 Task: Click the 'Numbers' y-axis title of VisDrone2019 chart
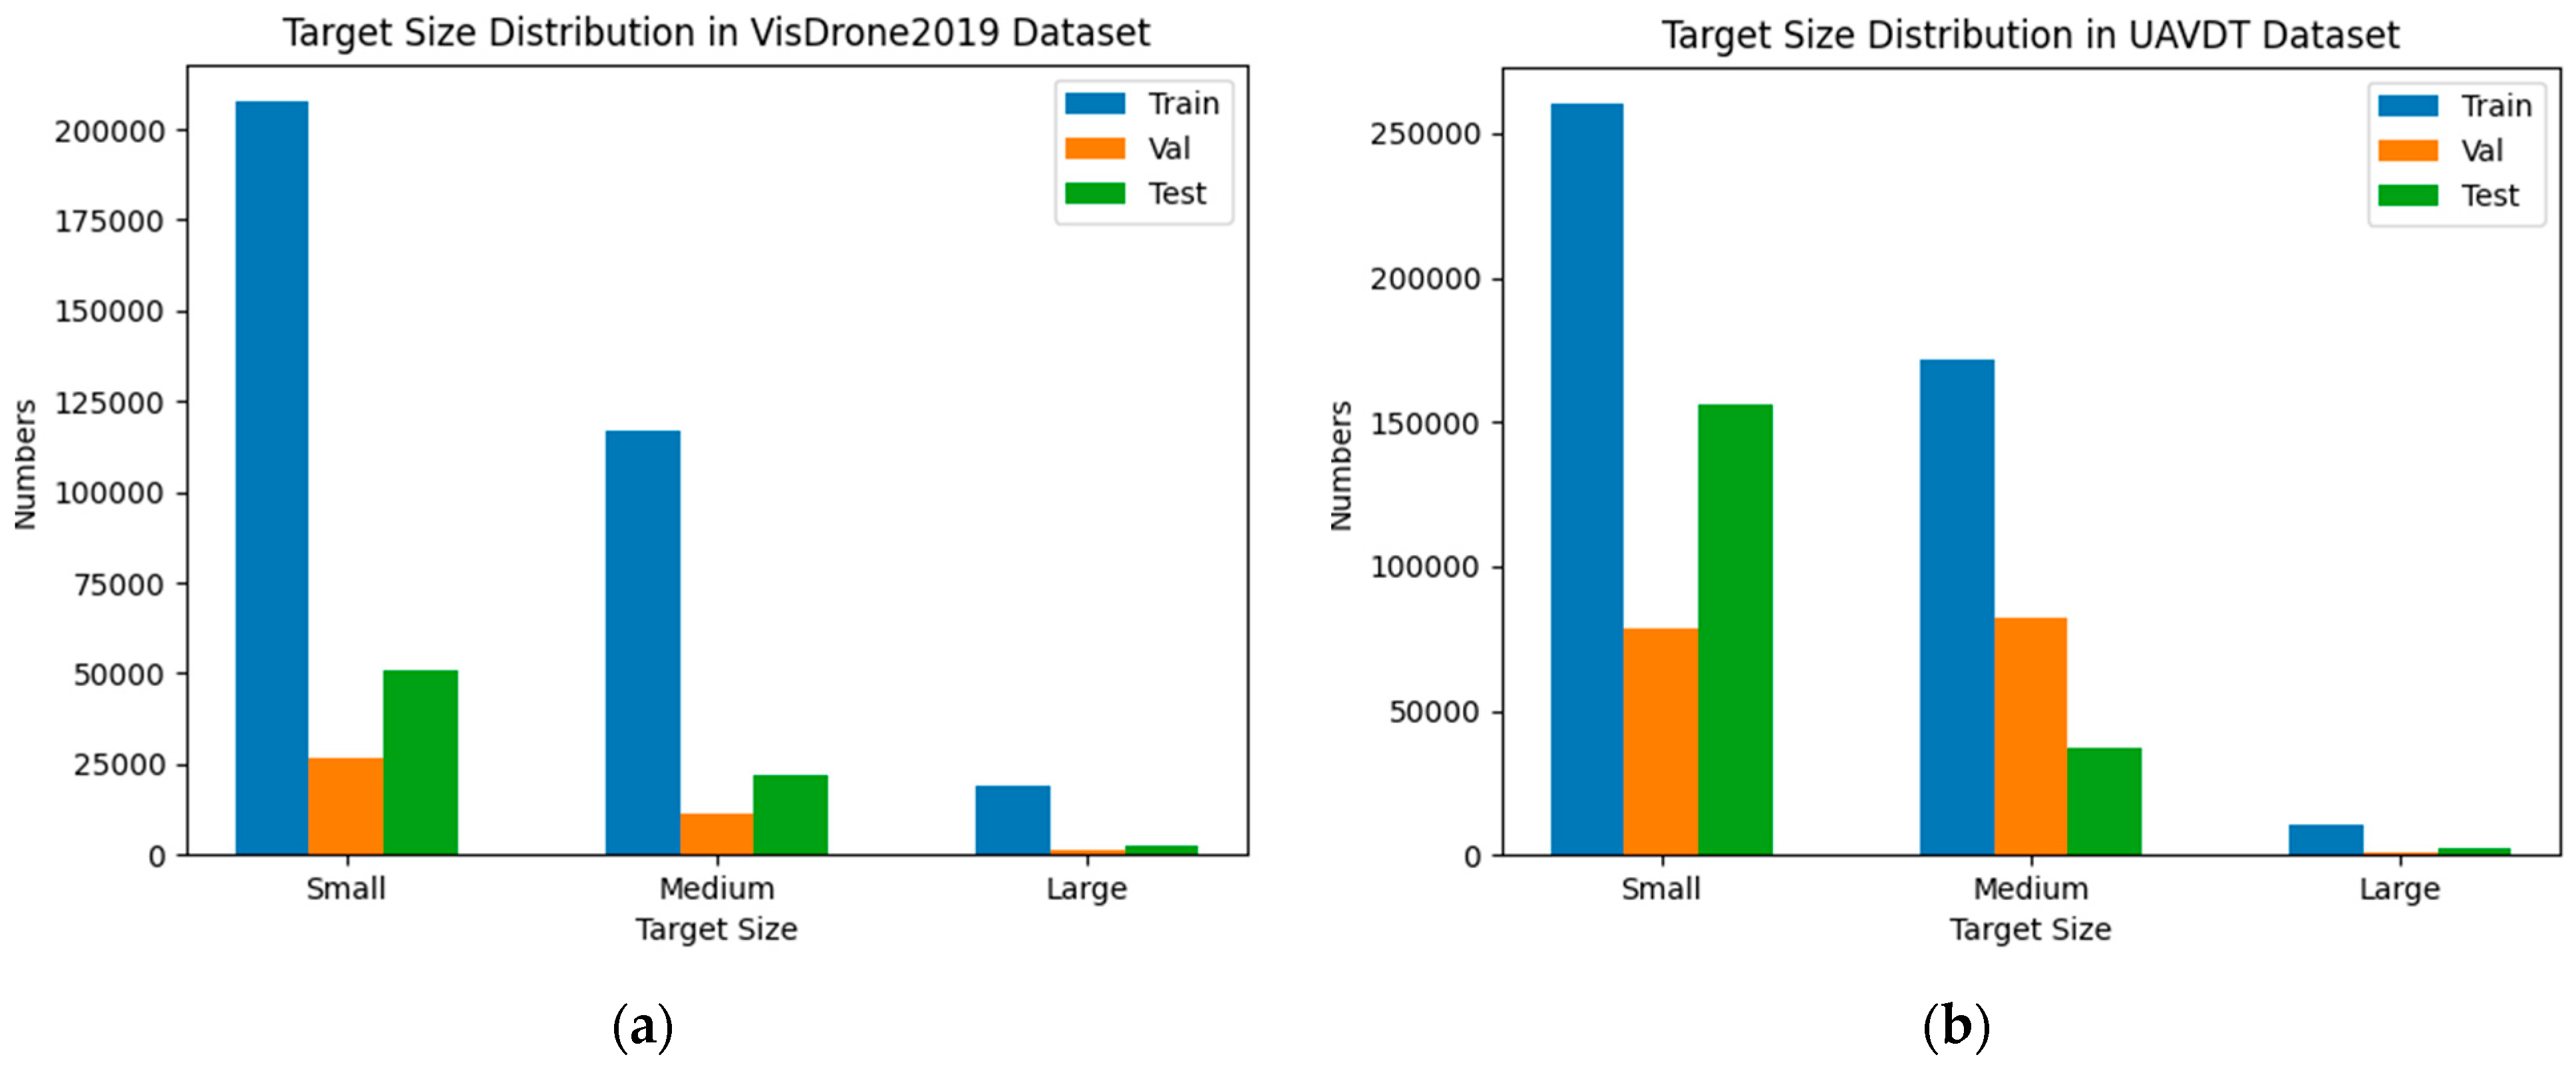click(25, 465)
